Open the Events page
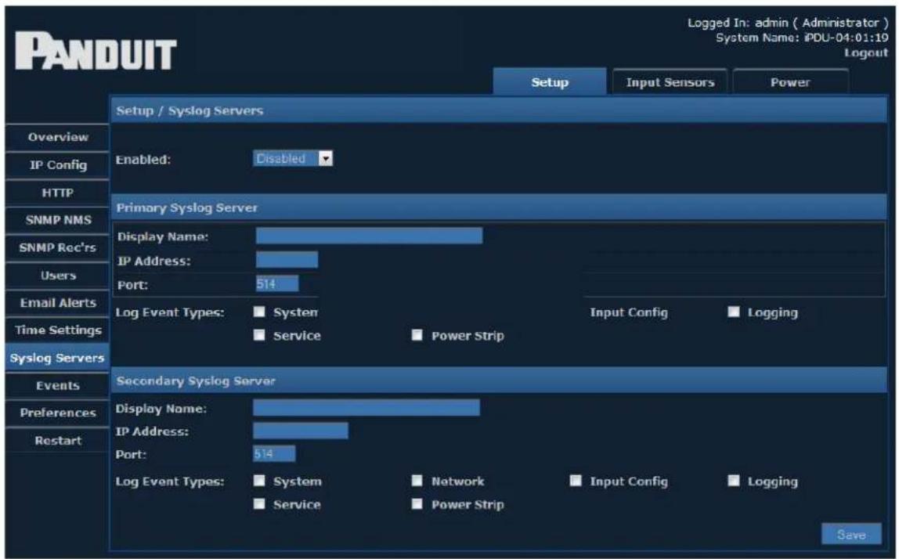This screenshot has height=559, width=899. [x=58, y=385]
